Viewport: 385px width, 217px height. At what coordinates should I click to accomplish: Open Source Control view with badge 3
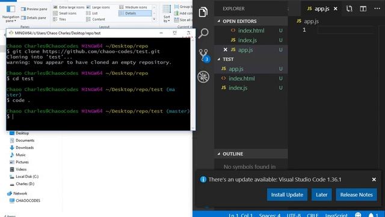204,55
